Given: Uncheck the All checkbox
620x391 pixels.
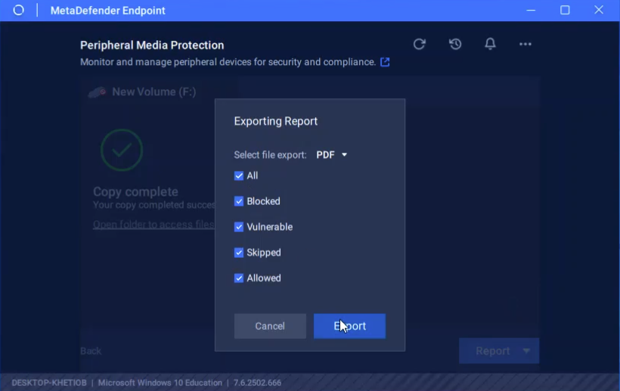Looking at the screenshot, I should 239,175.
